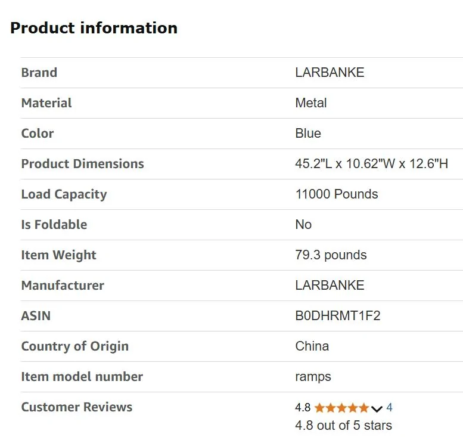Click the Product information heading
The width and height of the screenshot is (463, 437).
(94, 28)
